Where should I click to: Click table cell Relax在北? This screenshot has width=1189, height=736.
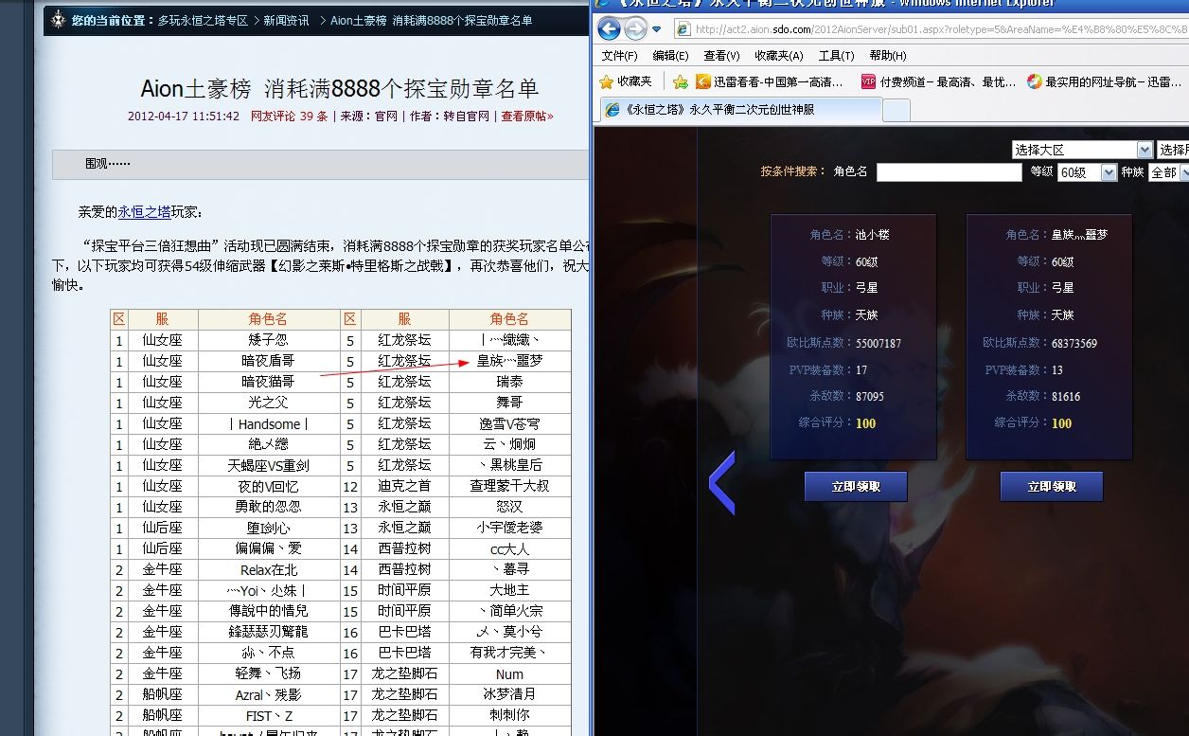click(269, 569)
